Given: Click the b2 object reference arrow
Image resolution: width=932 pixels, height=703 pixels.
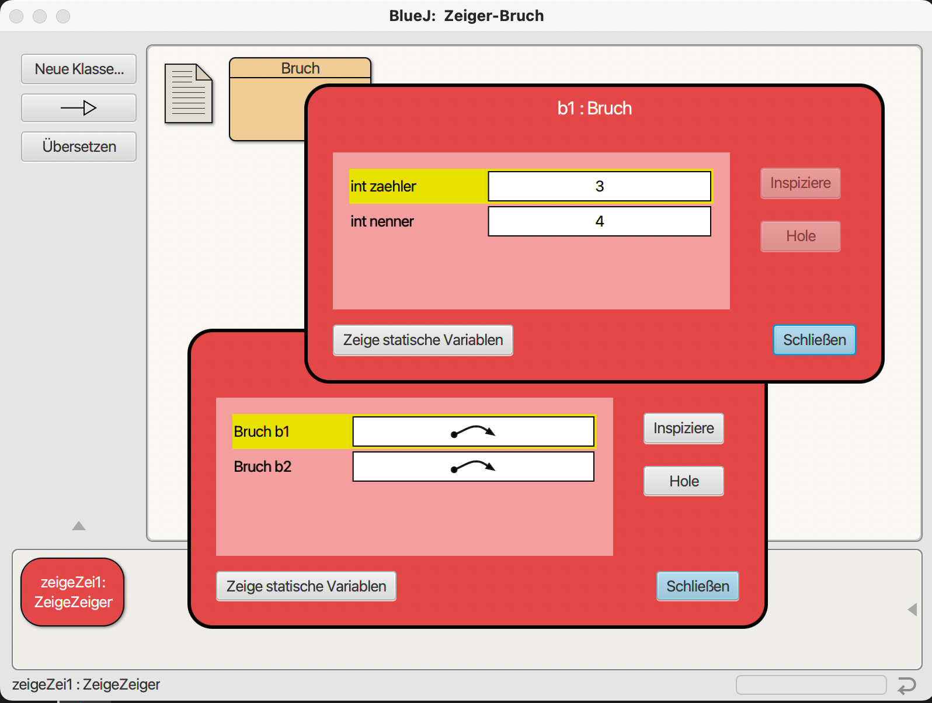Looking at the screenshot, I should 473,467.
